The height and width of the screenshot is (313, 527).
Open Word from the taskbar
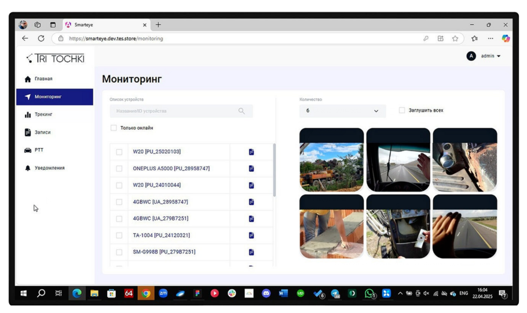(283, 293)
